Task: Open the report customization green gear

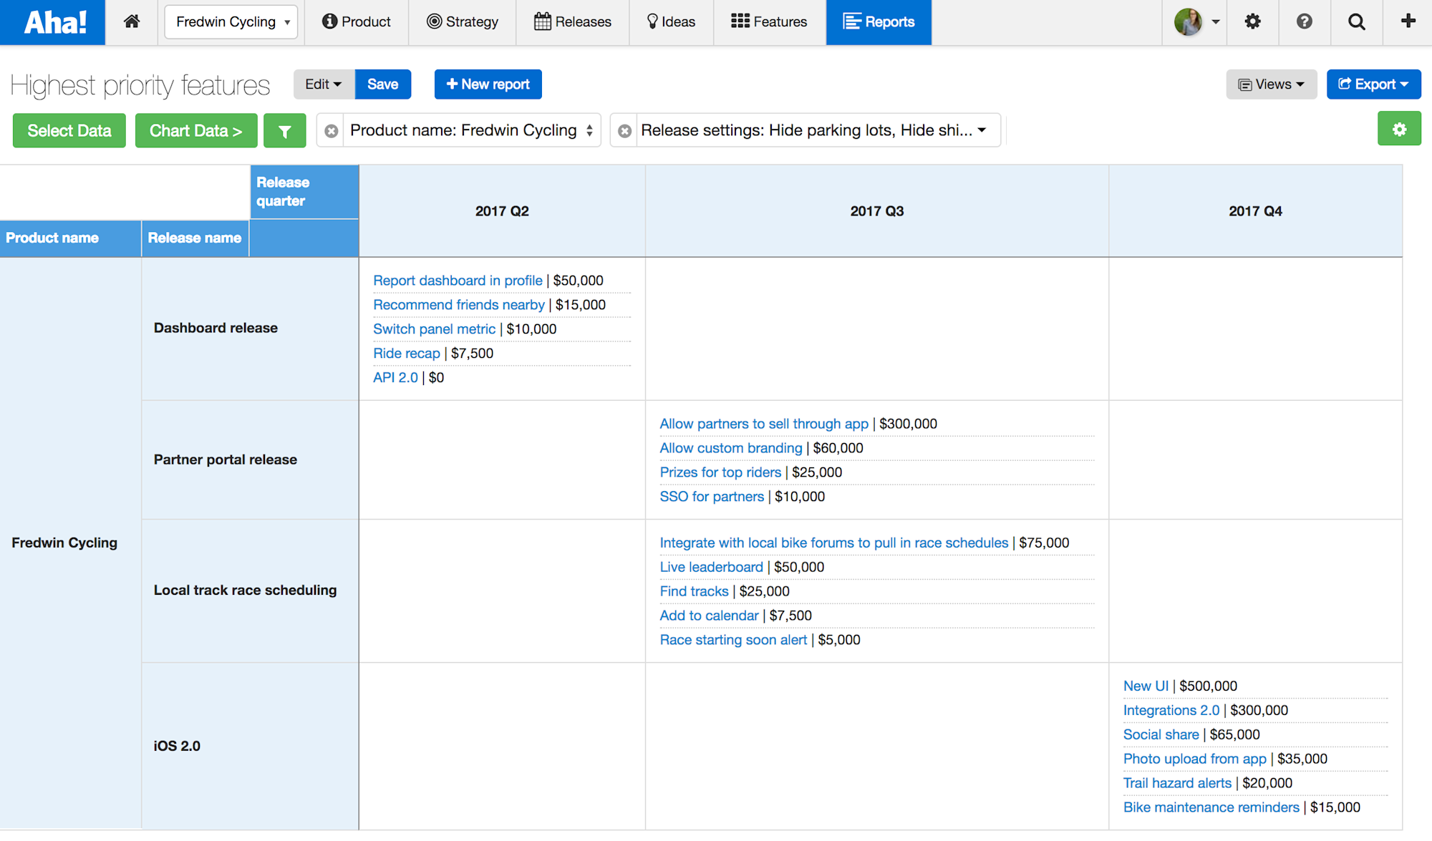Action: coord(1400,130)
